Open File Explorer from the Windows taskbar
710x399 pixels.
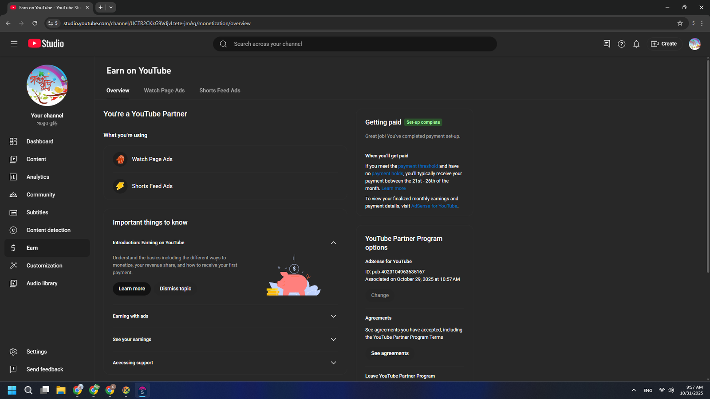coord(61,390)
